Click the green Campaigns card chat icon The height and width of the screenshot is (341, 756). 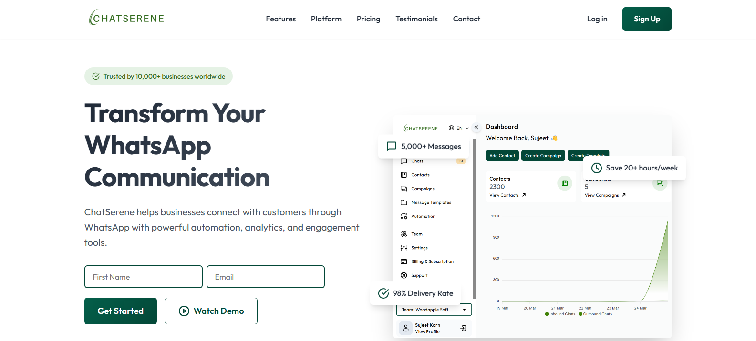[660, 184]
